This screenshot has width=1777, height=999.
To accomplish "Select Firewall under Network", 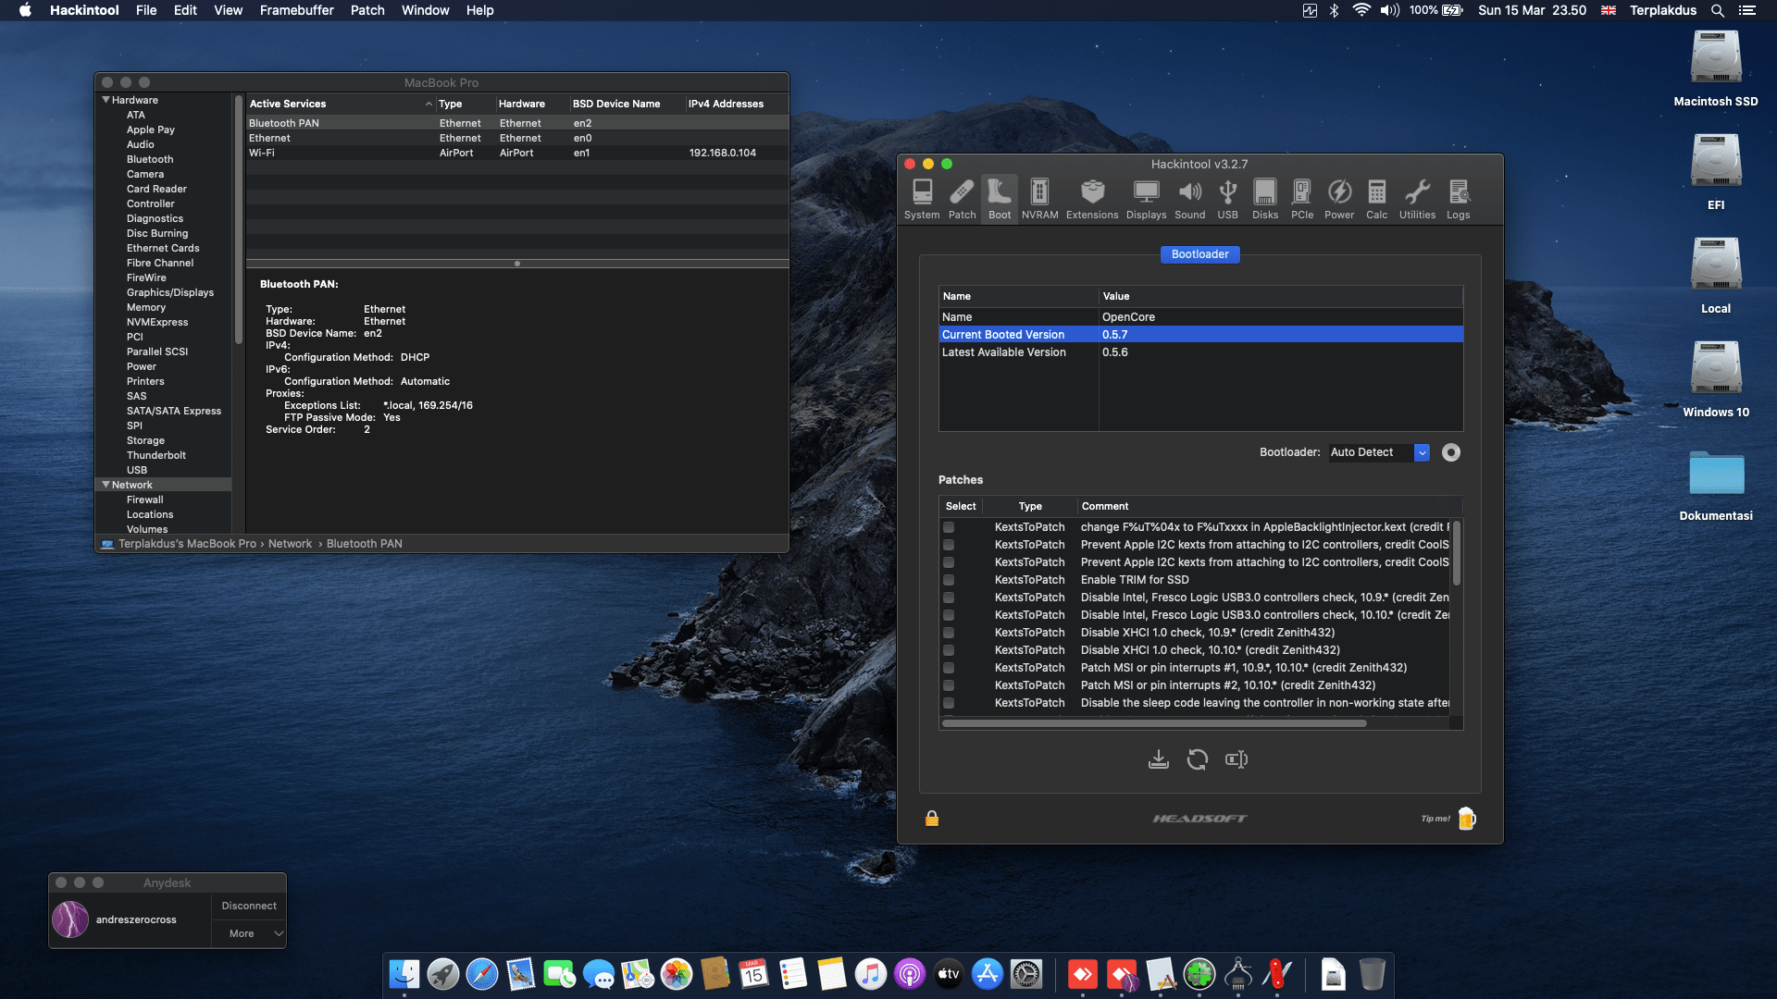I will coord(144,499).
